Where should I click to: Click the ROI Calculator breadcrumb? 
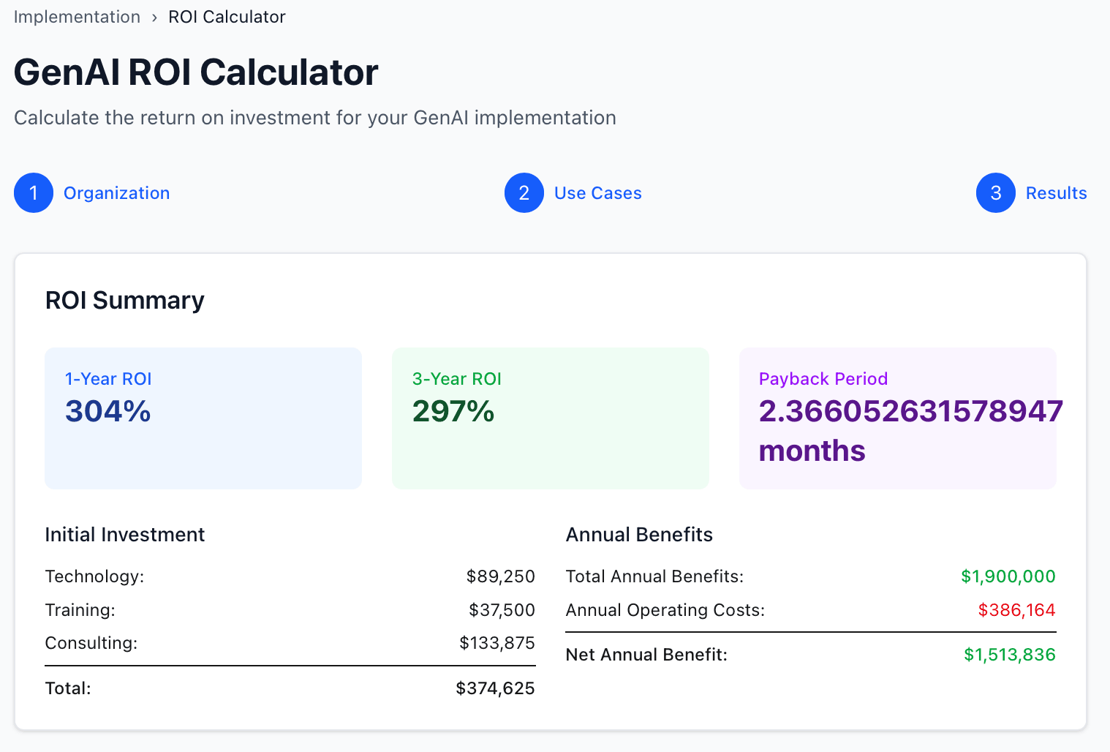[x=227, y=17]
